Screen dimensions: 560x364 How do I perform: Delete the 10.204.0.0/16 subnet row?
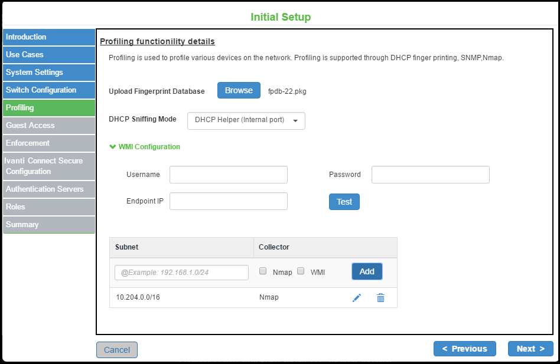[x=380, y=298]
